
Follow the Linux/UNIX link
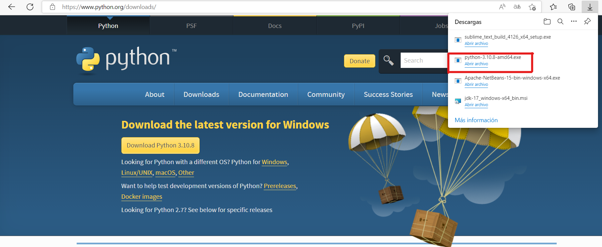(x=137, y=173)
